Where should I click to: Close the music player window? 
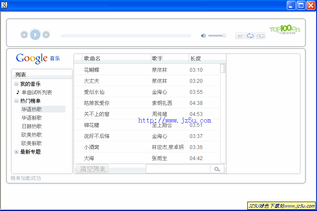pos(311,5)
